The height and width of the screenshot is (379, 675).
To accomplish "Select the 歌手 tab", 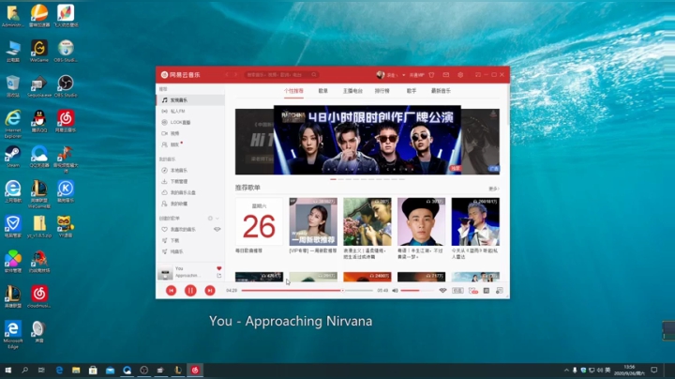I will pyautogui.click(x=412, y=91).
